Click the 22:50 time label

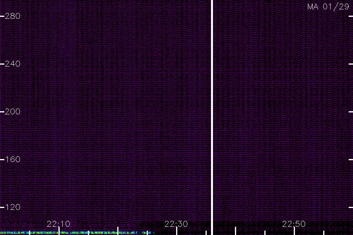point(294,224)
